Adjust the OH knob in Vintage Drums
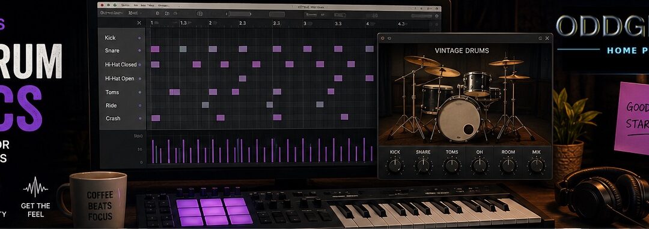This screenshot has width=649, height=229. pyautogui.click(x=480, y=165)
